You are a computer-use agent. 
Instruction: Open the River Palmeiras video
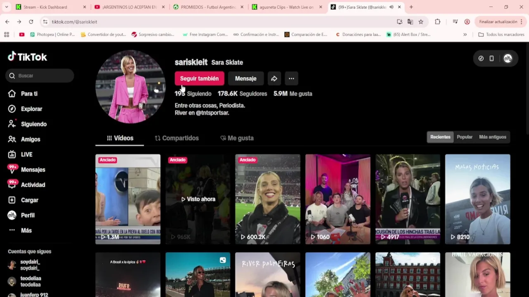pos(267,275)
